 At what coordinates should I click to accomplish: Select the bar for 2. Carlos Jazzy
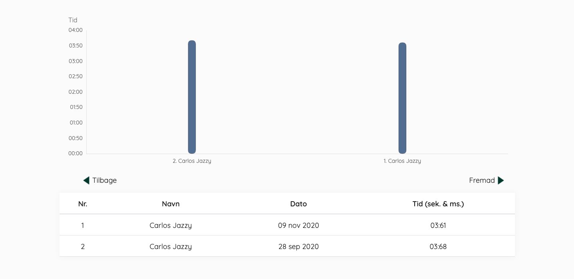(x=192, y=97)
